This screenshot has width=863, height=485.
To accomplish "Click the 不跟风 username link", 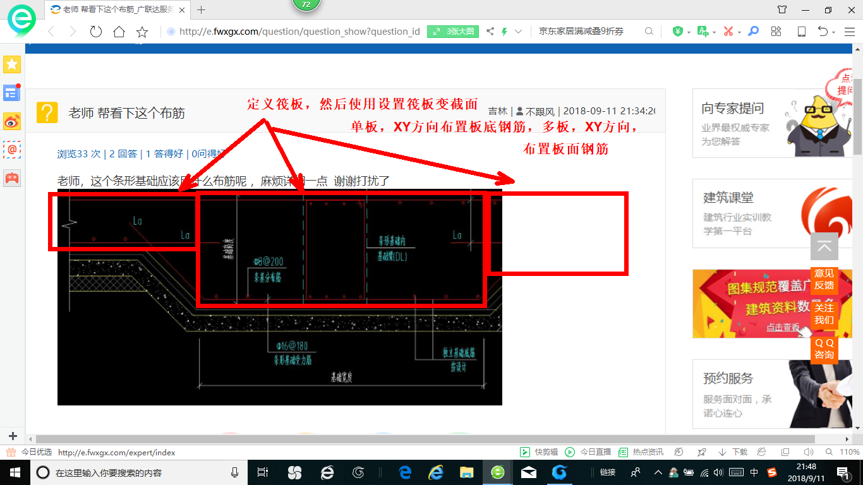I will [x=540, y=111].
